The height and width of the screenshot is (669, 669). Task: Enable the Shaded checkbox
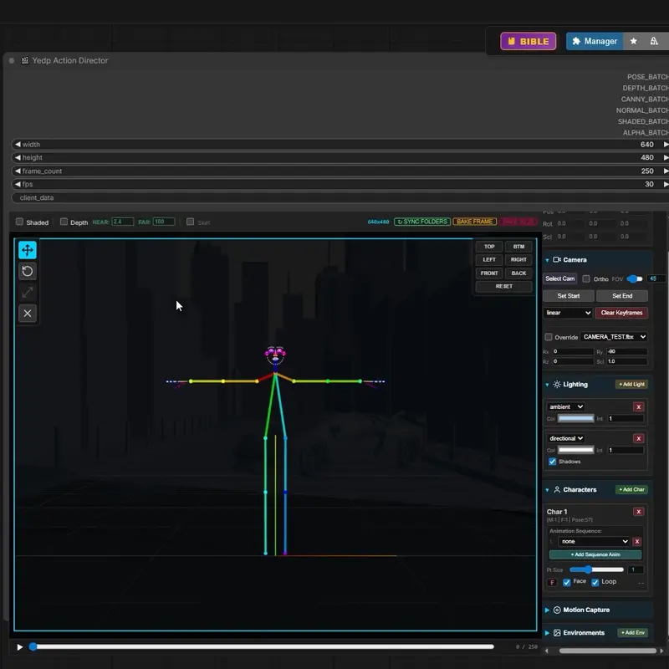(19, 222)
